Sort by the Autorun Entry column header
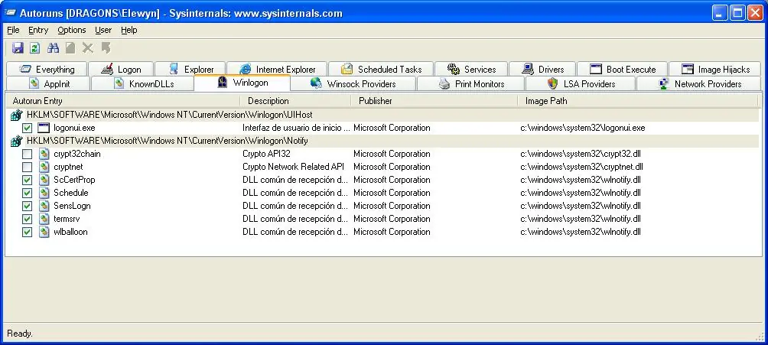Screen dimensions: 768x345 (x=122, y=101)
